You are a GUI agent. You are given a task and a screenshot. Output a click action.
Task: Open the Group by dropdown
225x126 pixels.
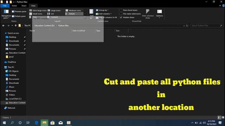click(102, 10)
